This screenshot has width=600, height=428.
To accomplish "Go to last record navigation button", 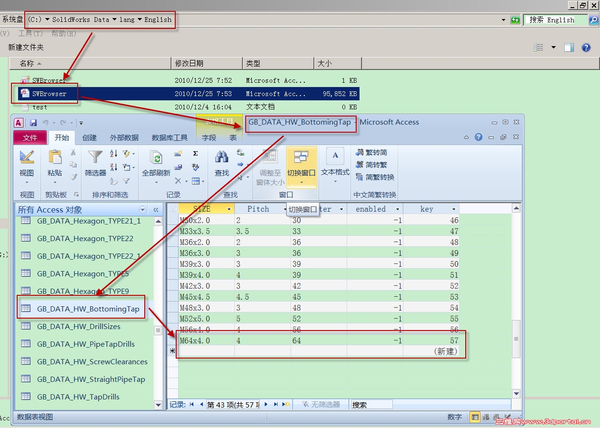I will click(276, 405).
